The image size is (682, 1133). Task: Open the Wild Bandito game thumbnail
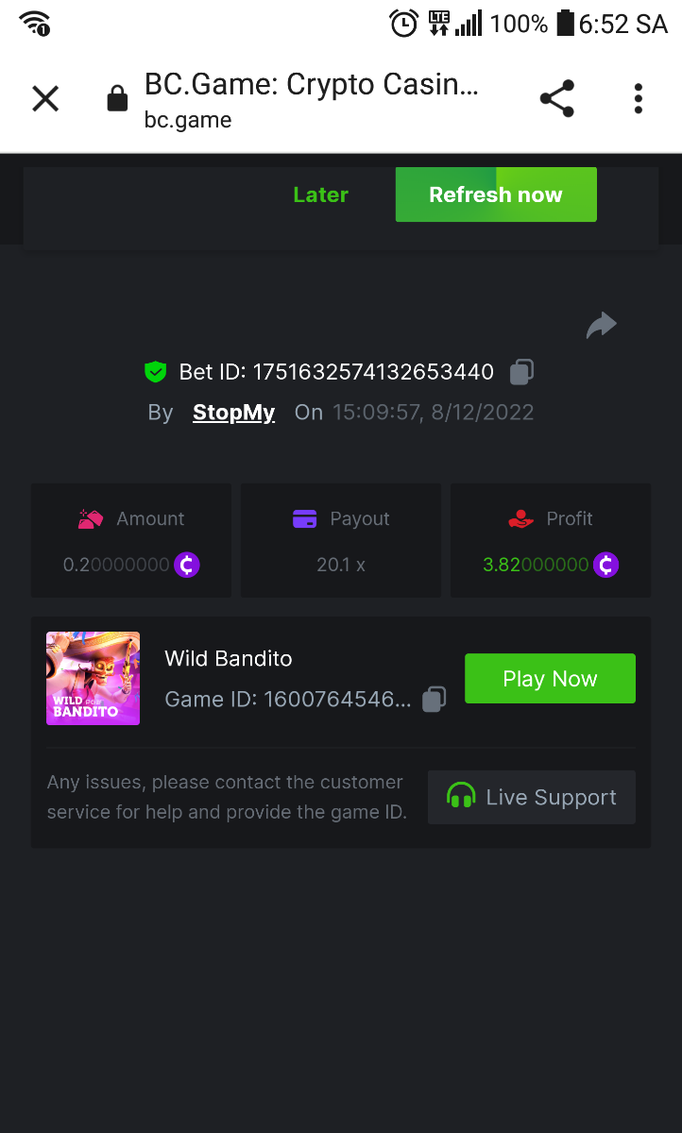point(93,678)
